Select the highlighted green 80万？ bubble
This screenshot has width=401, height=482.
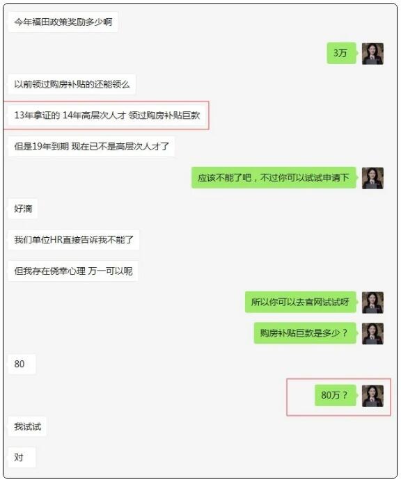(336, 395)
